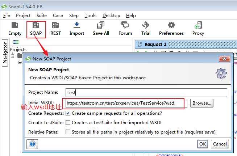The width and height of the screenshot is (237, 156).
Task: Toggle the Create Requests checkbox
Action: coord(68,113)
